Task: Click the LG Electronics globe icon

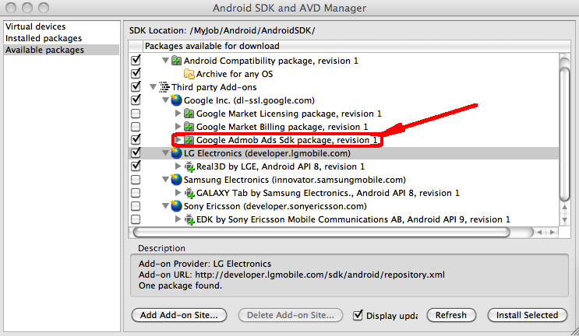Action: (176, 153)
